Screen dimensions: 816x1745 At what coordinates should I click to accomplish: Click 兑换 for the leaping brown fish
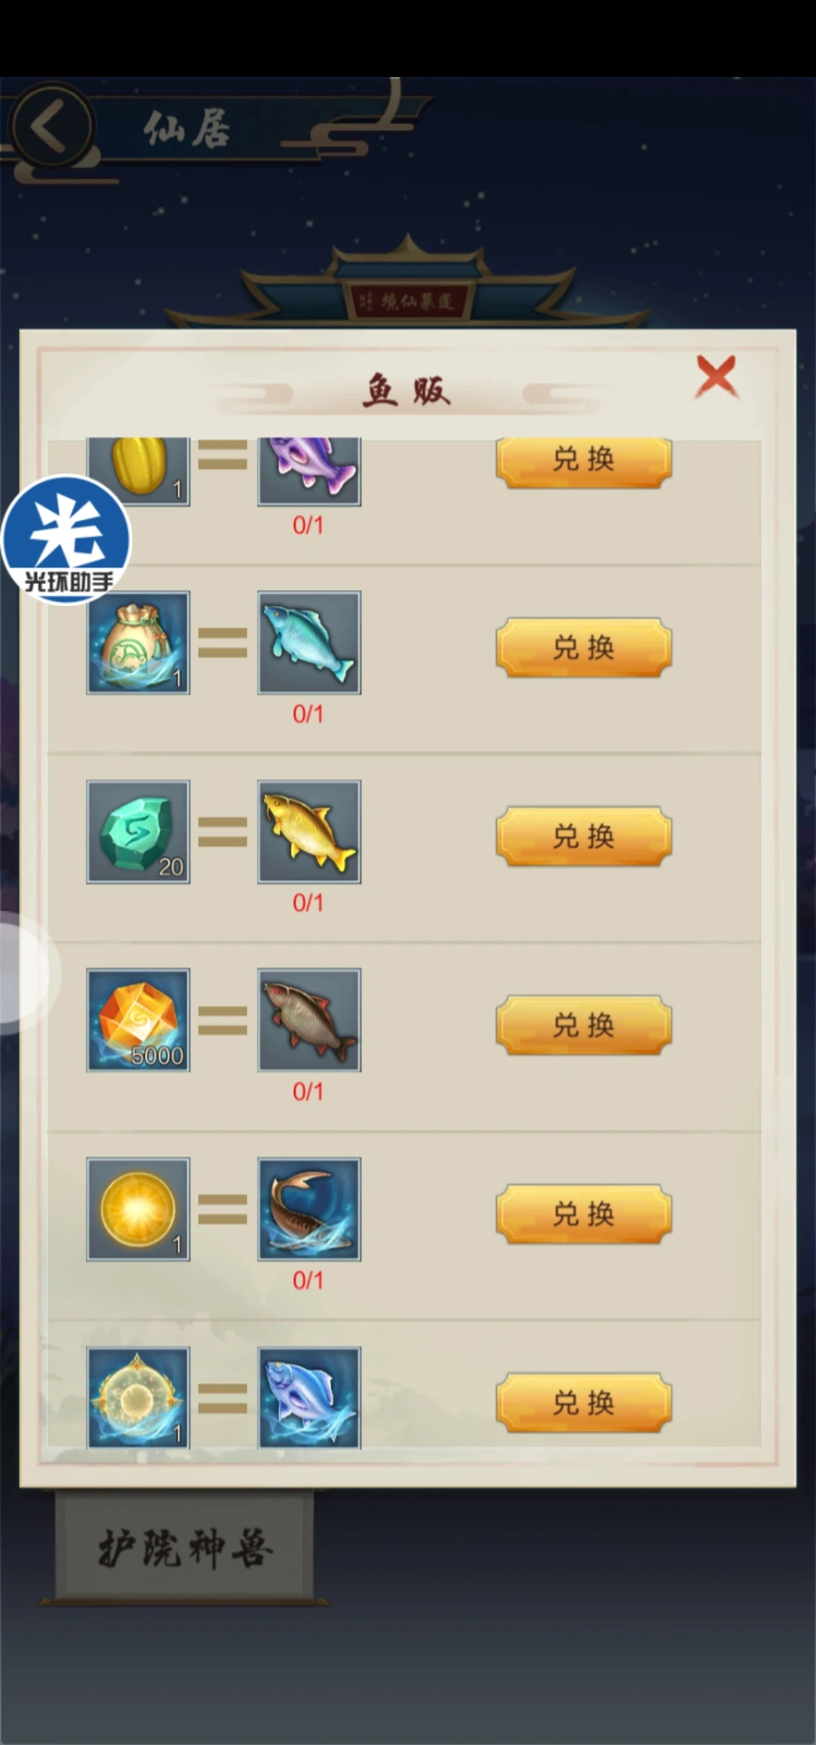584,1214
